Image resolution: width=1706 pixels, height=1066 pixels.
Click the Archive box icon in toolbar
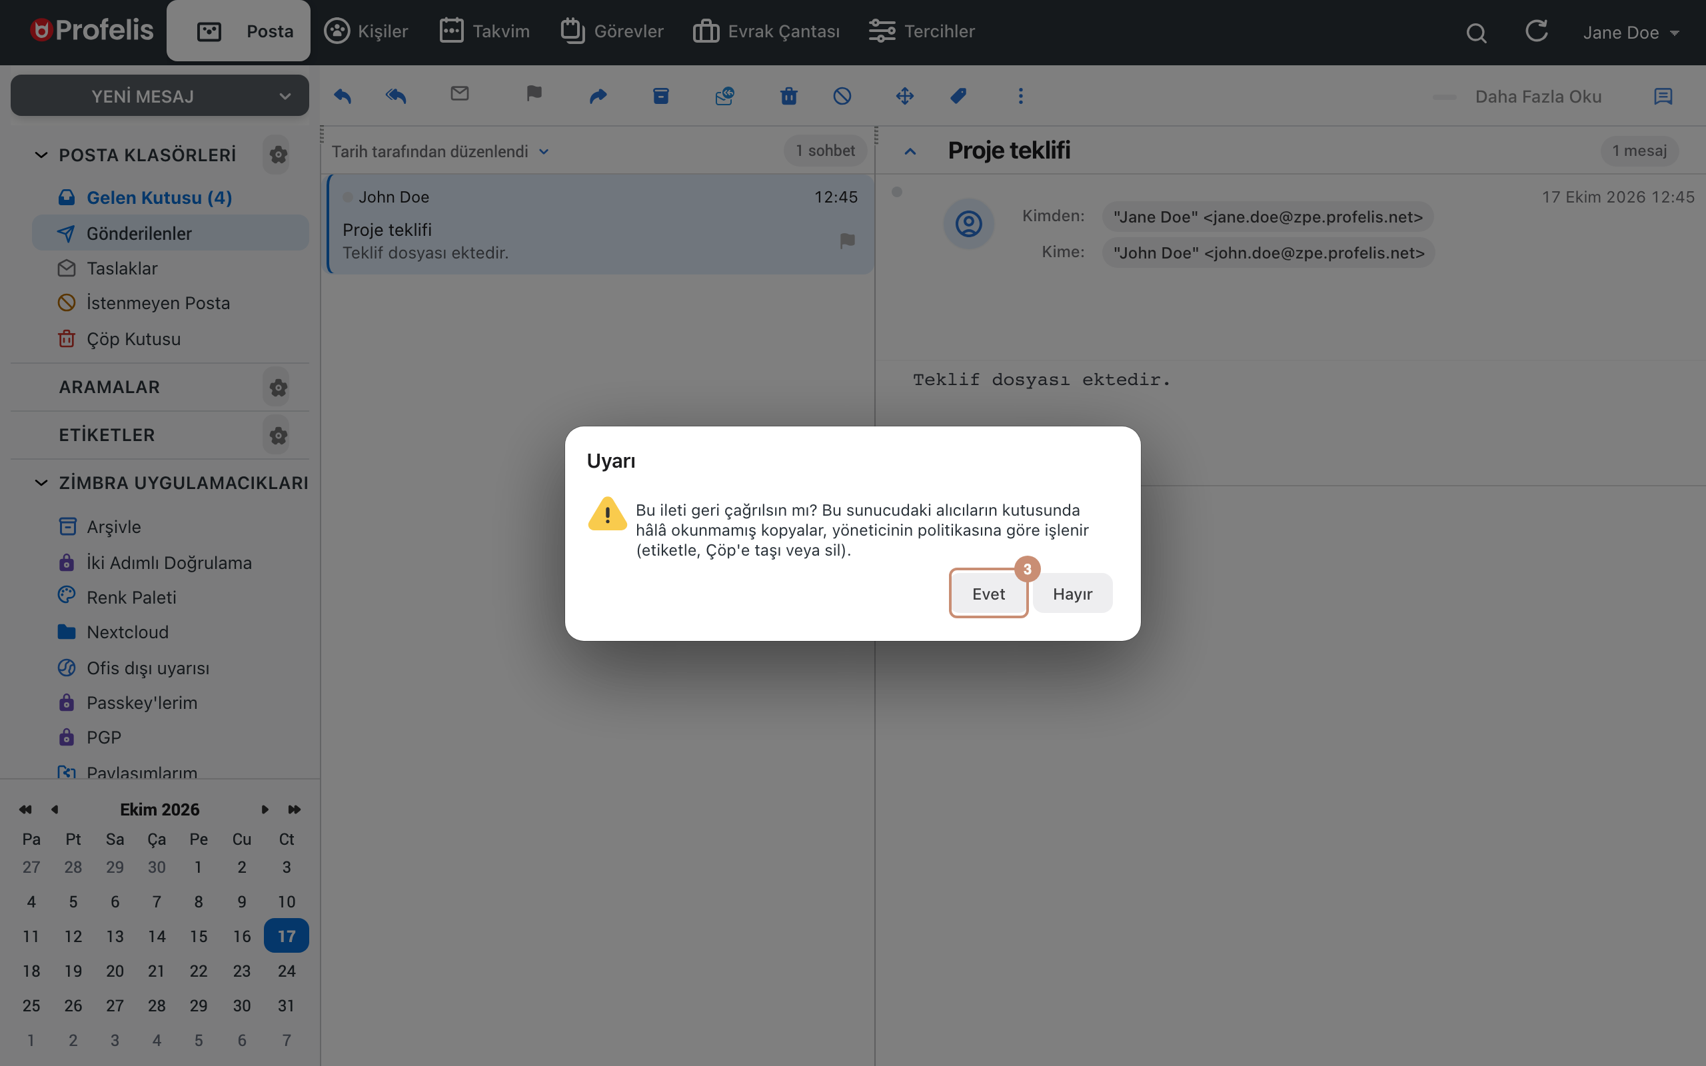660,96
